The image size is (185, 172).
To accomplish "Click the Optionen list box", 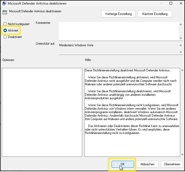I will [x=42, y=112].
